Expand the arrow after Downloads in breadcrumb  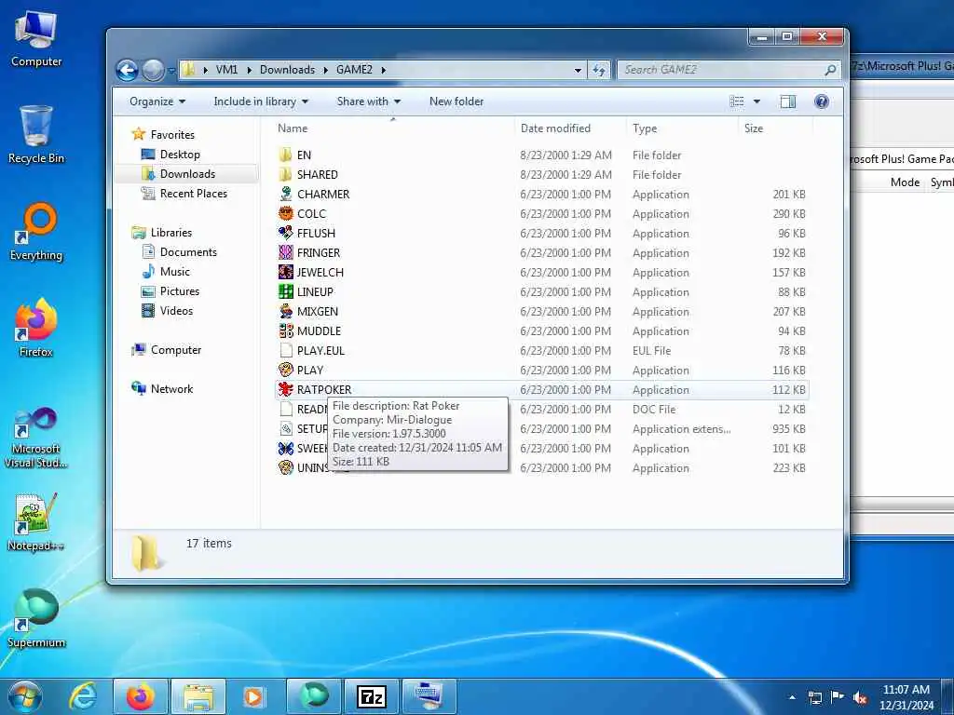click(325, 70)
